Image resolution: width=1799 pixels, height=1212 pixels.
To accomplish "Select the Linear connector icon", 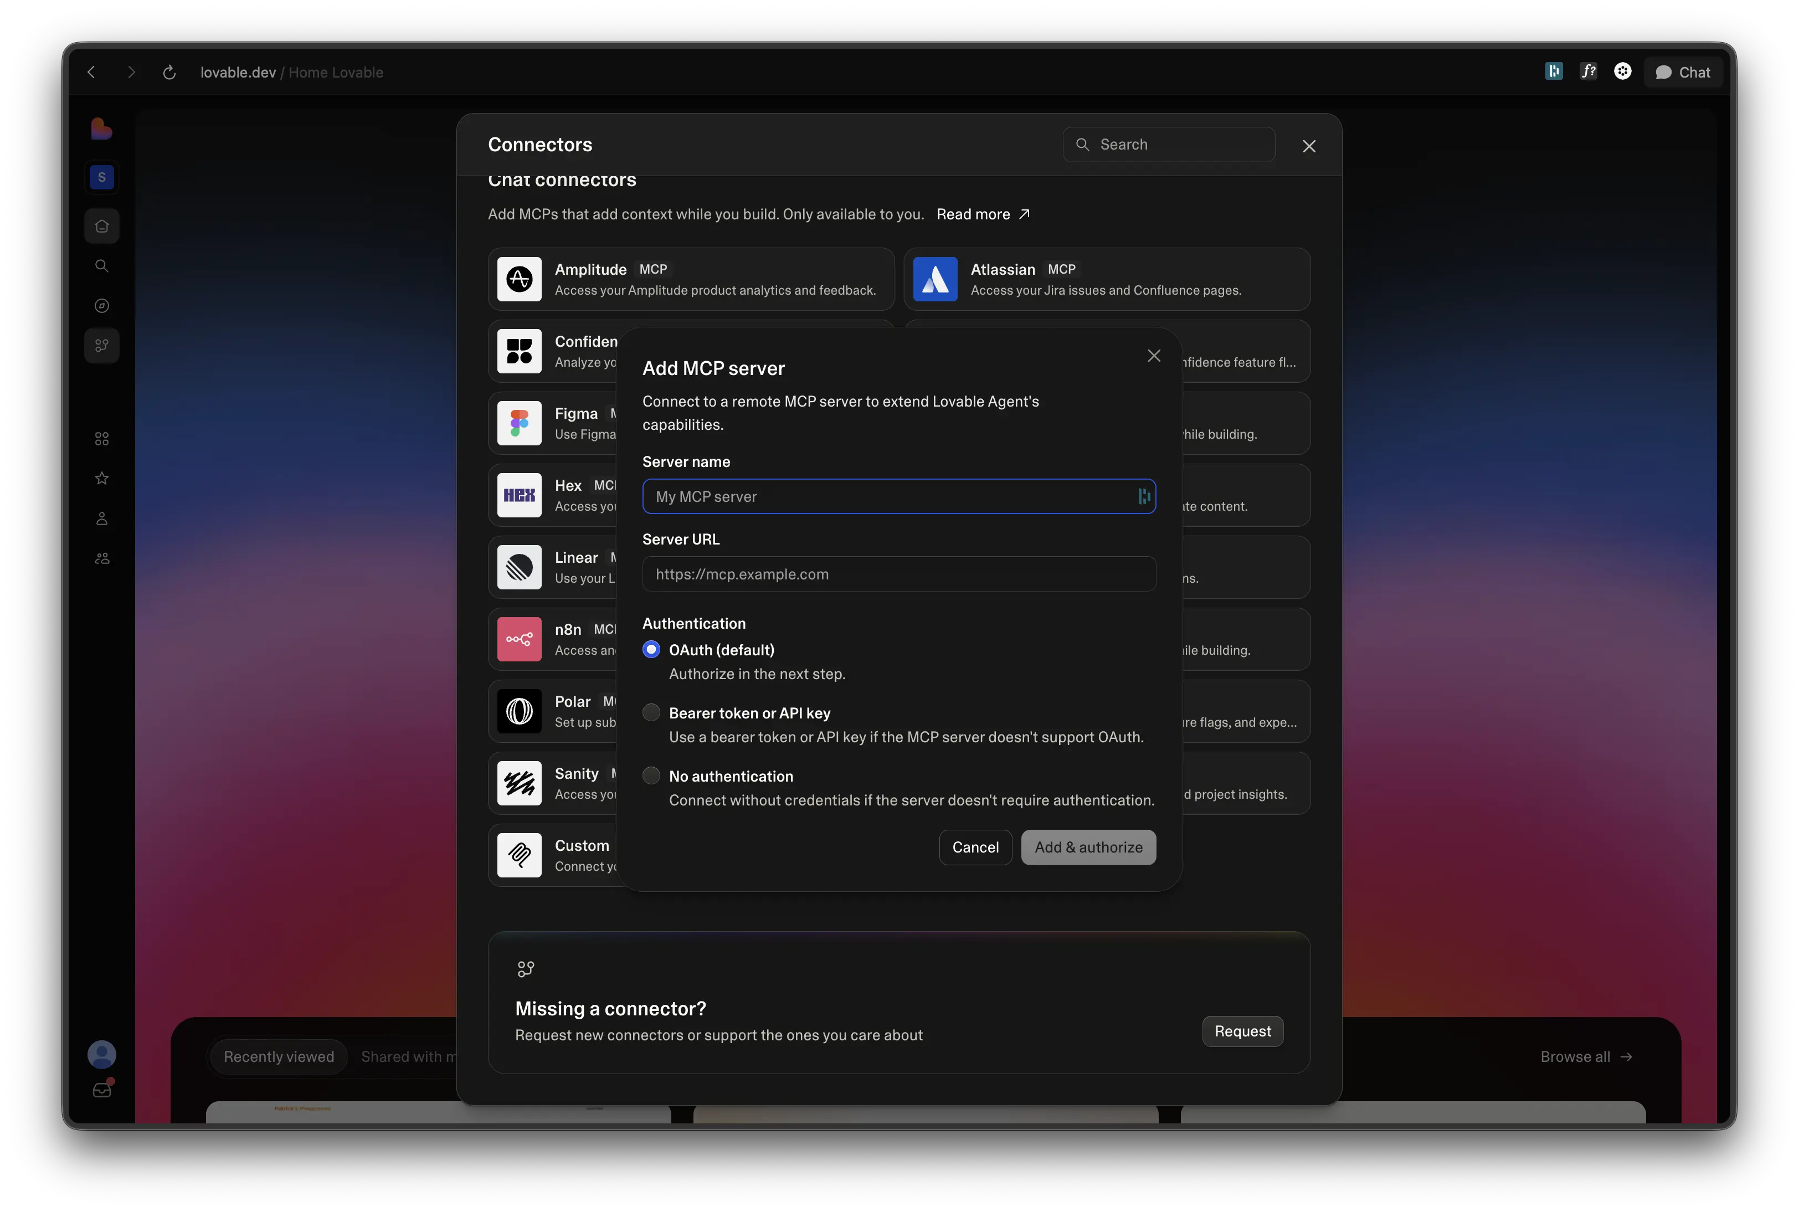I will (520, 567).
